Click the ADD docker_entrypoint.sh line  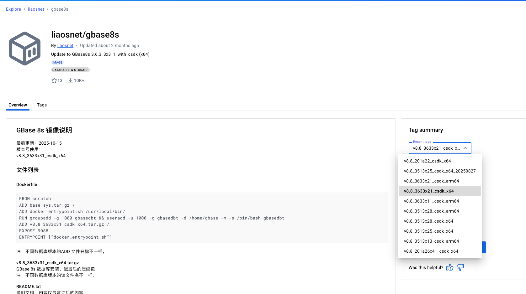pyautogui.click(x=72, y=211)
